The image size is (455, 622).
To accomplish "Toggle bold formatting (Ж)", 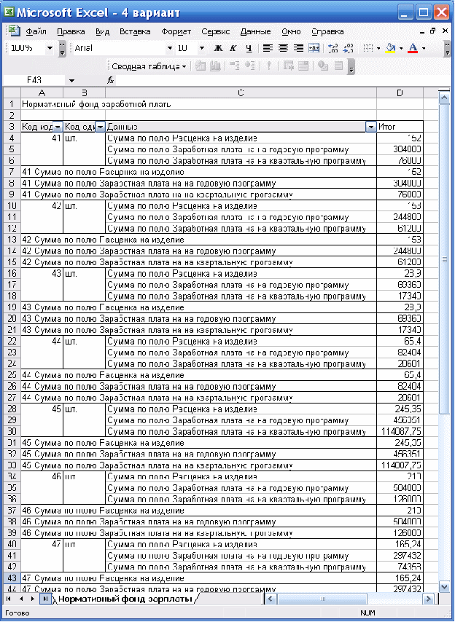I will pyautogui.click(x=218, y=48).
